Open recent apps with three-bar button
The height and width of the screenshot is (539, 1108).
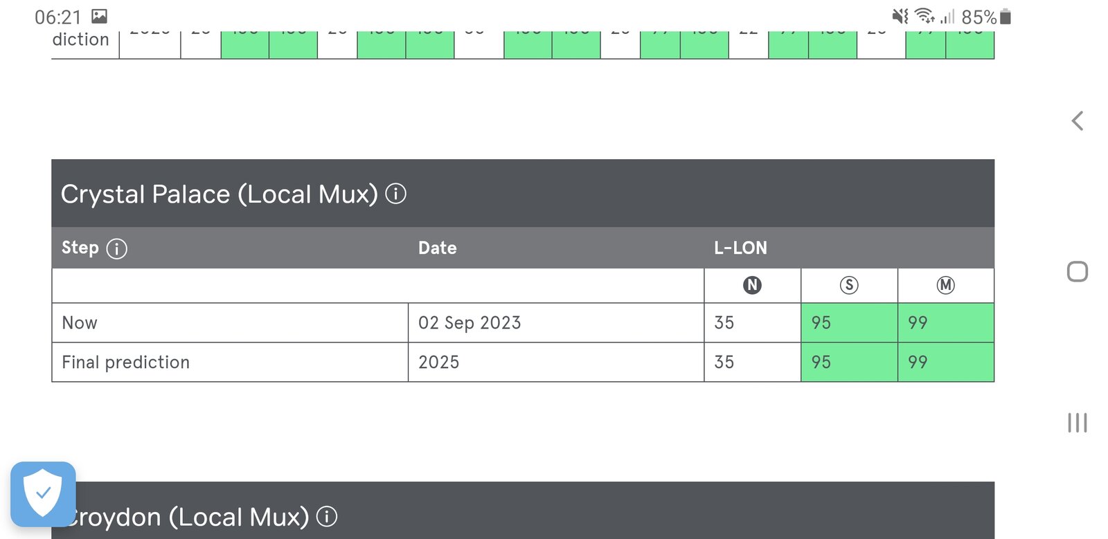(1077, 422)
